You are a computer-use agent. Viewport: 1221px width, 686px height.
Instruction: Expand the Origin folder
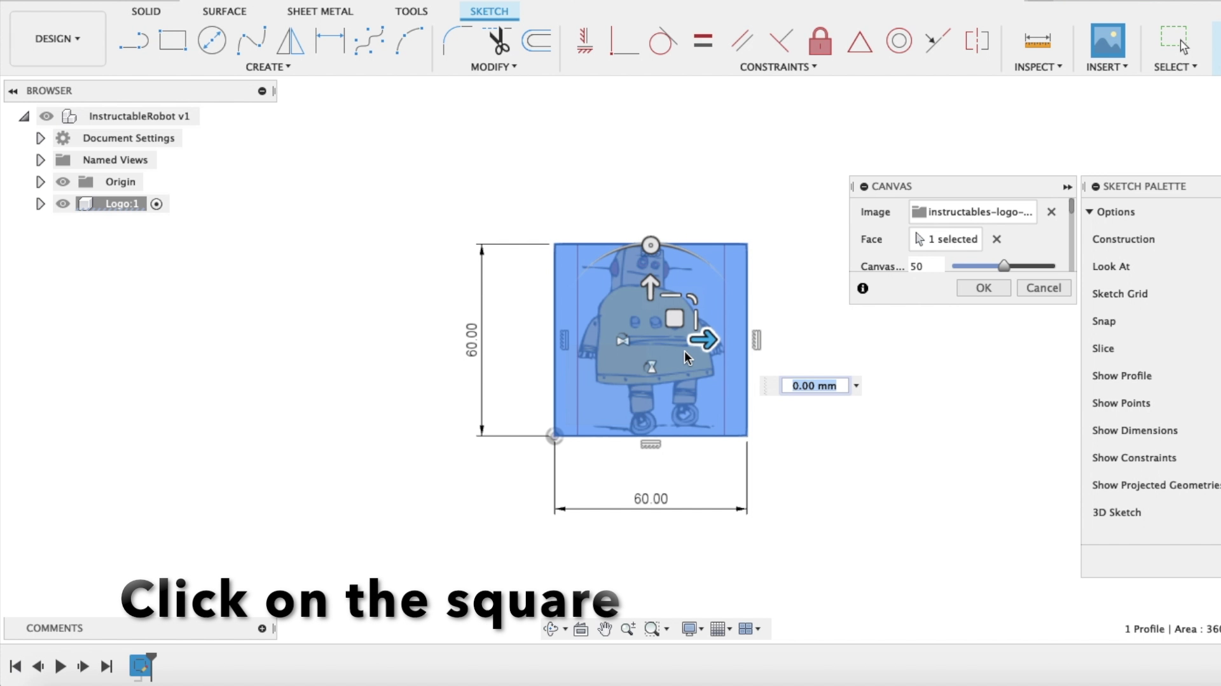(40, 181)
